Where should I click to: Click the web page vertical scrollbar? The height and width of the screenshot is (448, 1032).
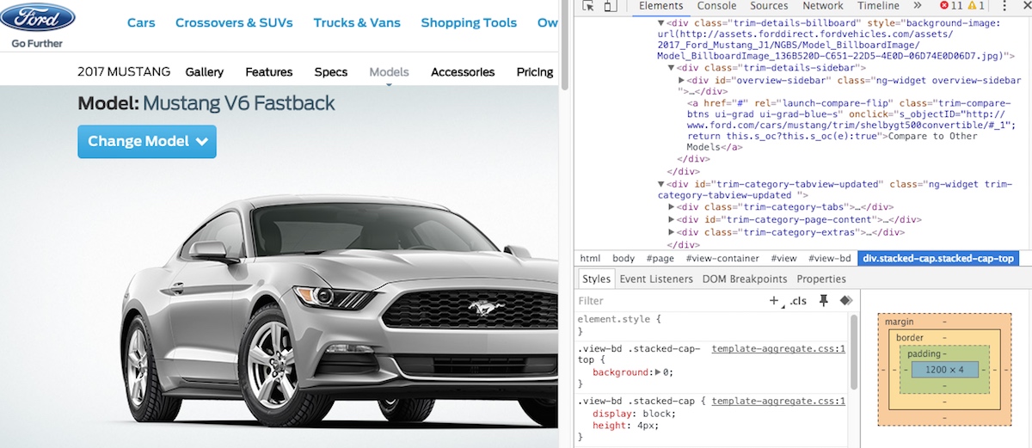click(x=564, y=43)
